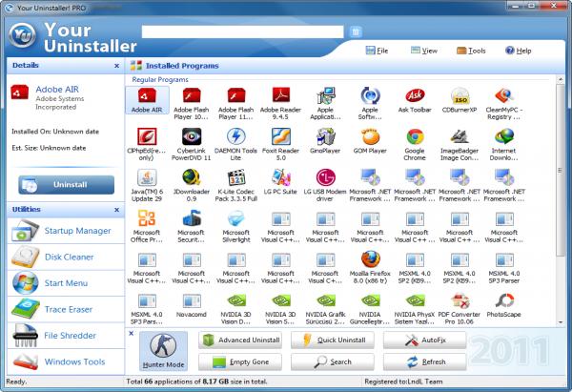Open Startup Manager utility
This screenshot has width=572, height=392.
(66, 231)
